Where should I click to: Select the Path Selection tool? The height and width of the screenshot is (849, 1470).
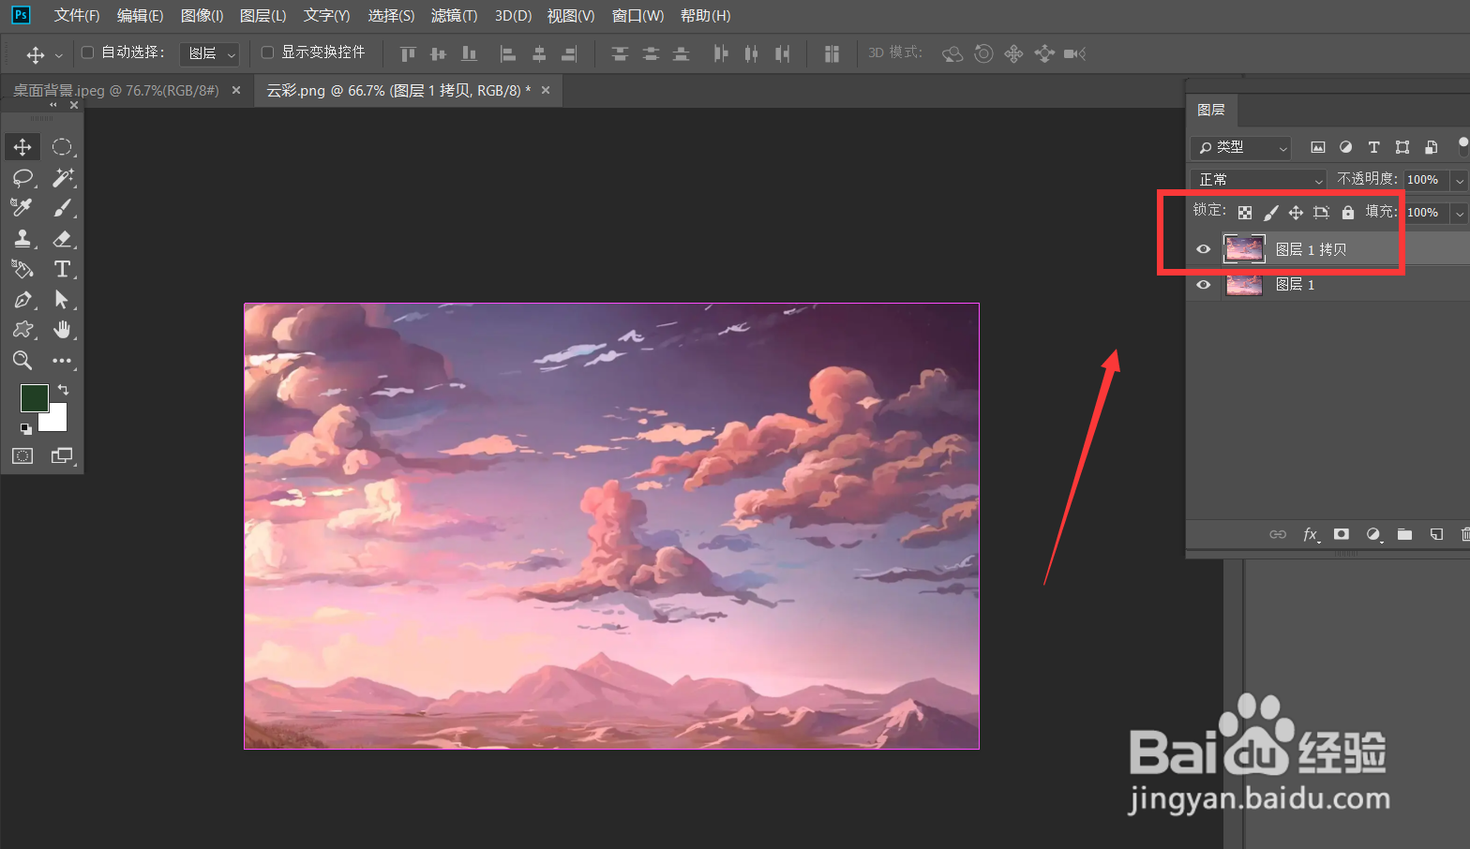62,300
